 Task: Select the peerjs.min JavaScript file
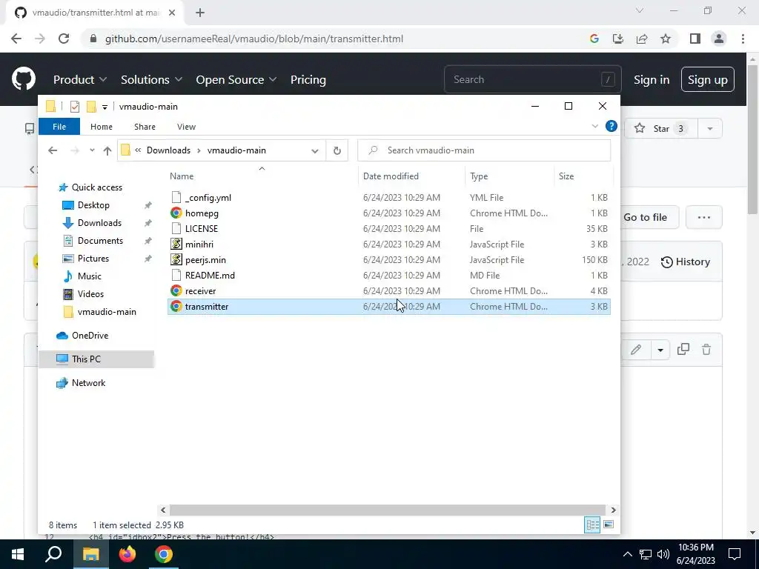pyautogui.click(x=388, y=260)
